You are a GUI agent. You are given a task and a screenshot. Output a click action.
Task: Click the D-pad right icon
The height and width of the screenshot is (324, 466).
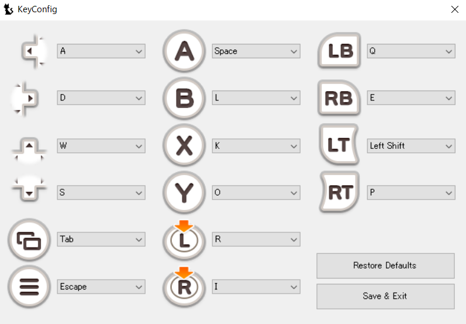(x=26, y=98)
